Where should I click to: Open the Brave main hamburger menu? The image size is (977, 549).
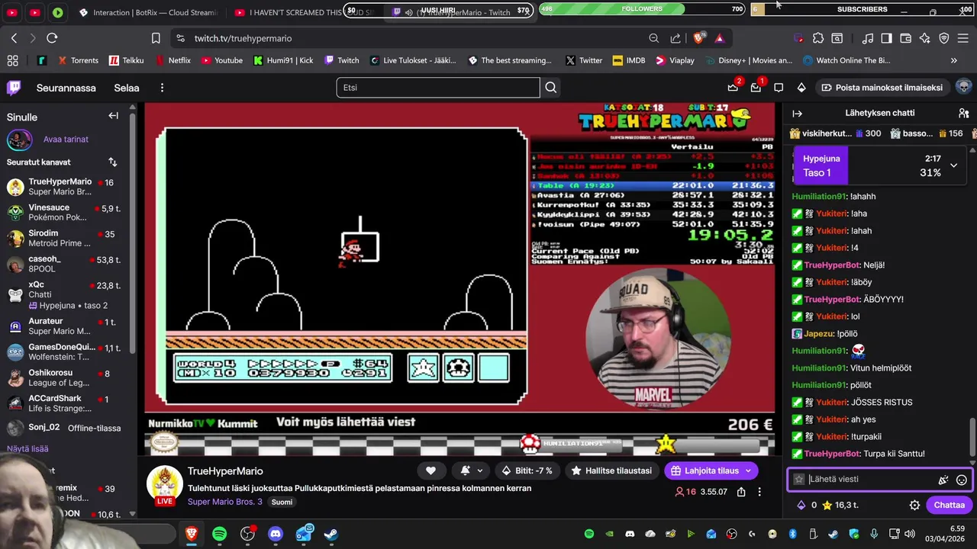click(x=963, y=38)
